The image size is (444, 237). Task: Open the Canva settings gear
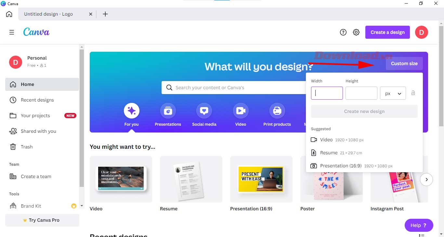pos(356,32)
